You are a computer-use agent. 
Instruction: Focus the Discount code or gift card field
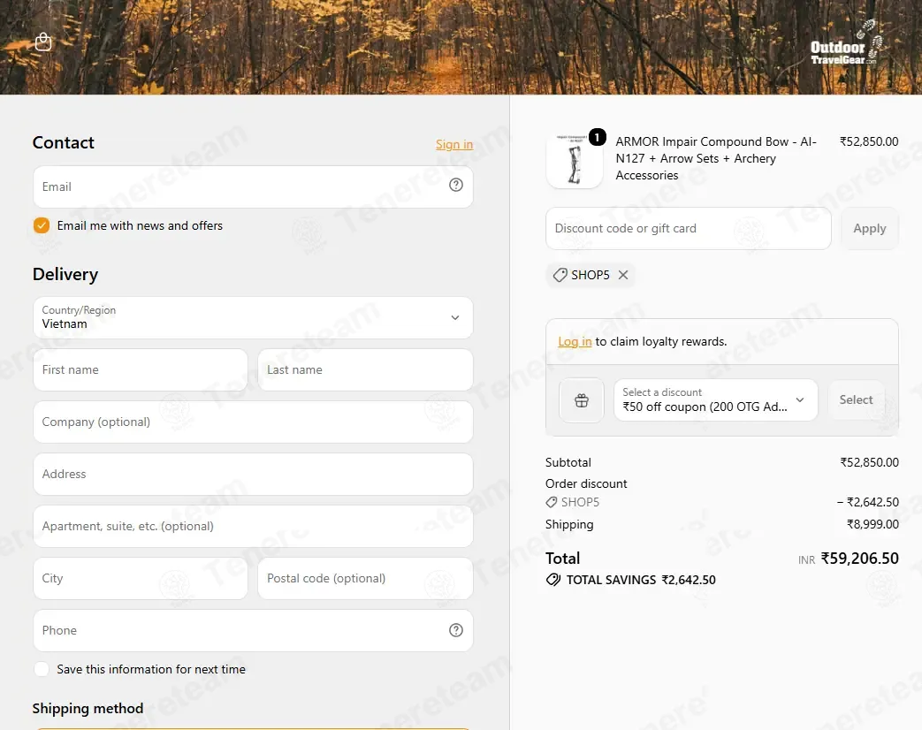(x=688, y=228)
